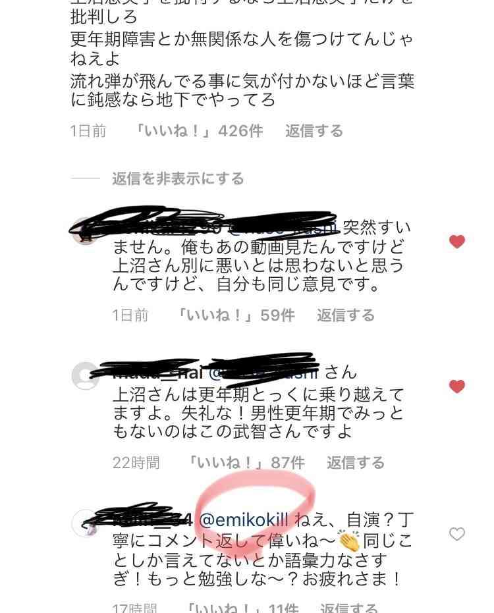The height and width of the screenshot is (613, 494).
Task: View the 「いいね！」11件 likes list
Action: [242, 608]
